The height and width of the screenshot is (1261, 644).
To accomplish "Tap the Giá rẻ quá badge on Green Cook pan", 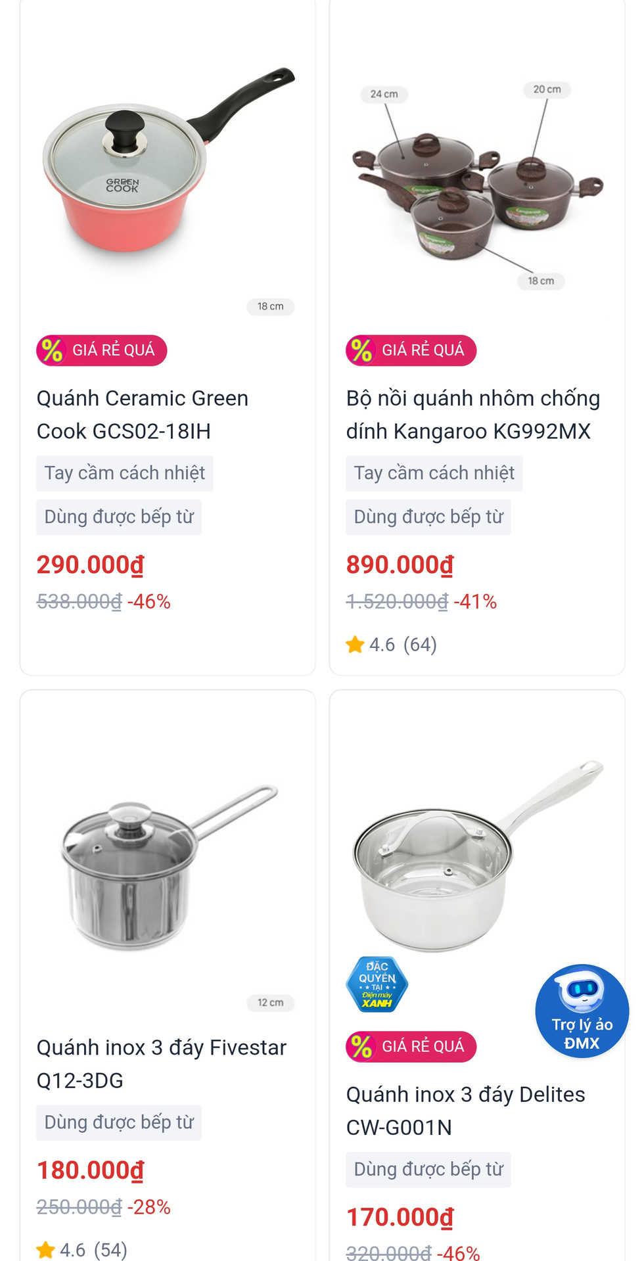I will click(x=102, y=350).
